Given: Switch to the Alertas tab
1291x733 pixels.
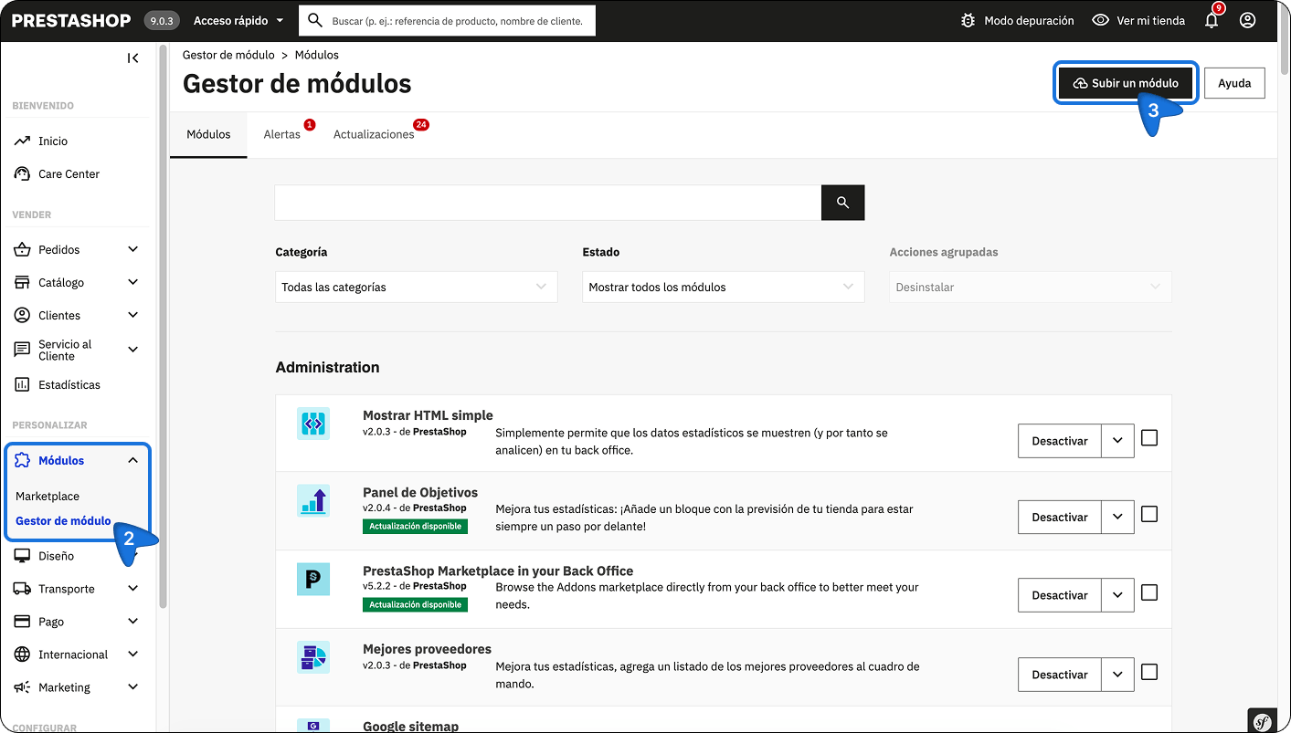Looking at the screenshot, I should [x=282, y=134].
